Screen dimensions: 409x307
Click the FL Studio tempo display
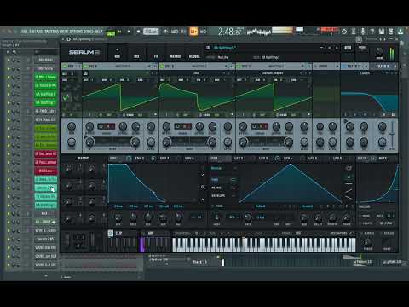point(151,32)
